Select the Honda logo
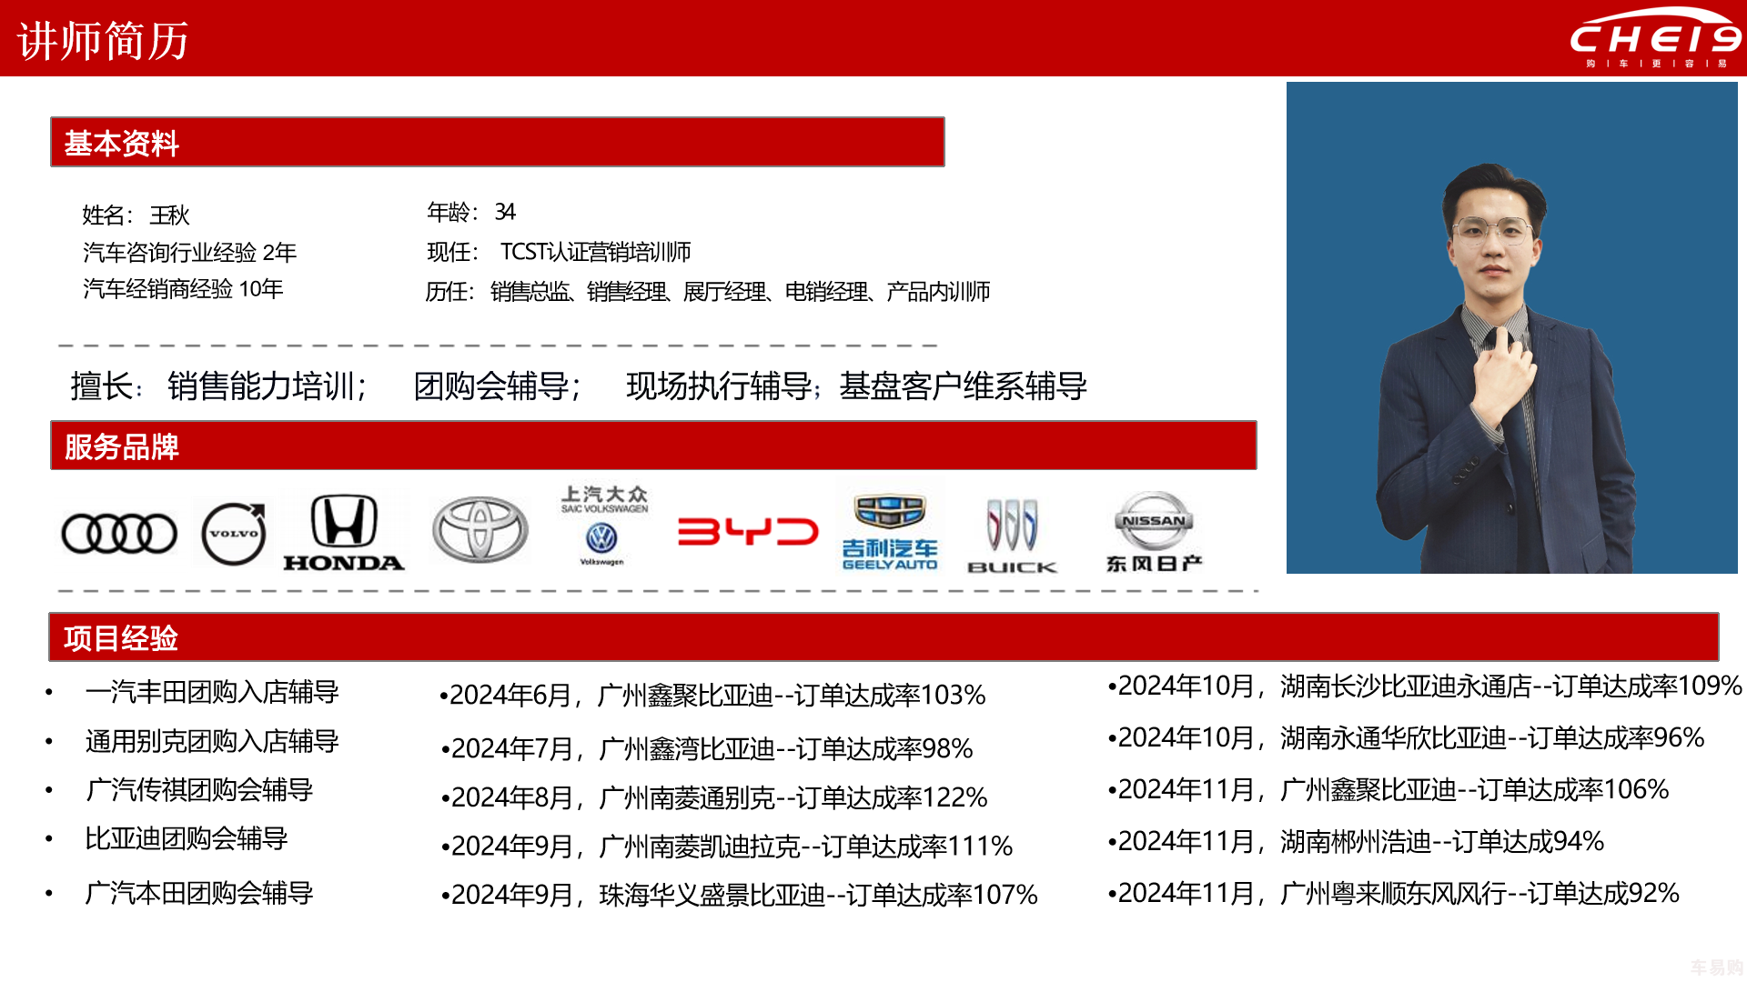 point(344,533)
